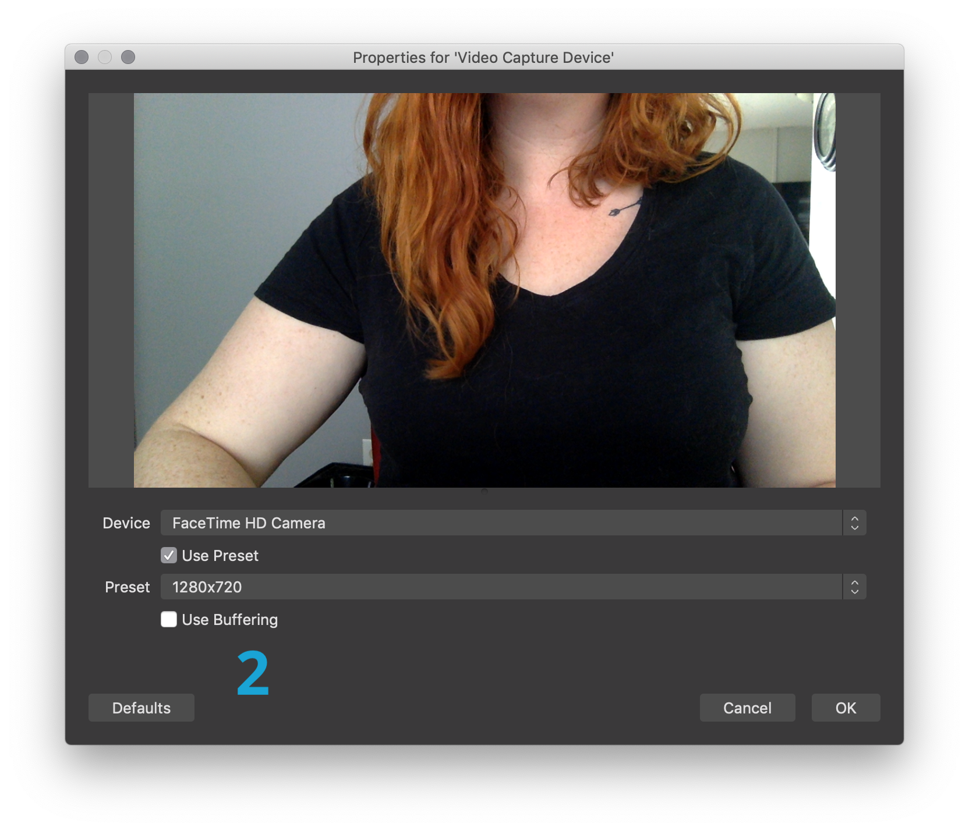Click the up-down arrows of the Device selector
969x831 pixels.
(x=854, y=523)
